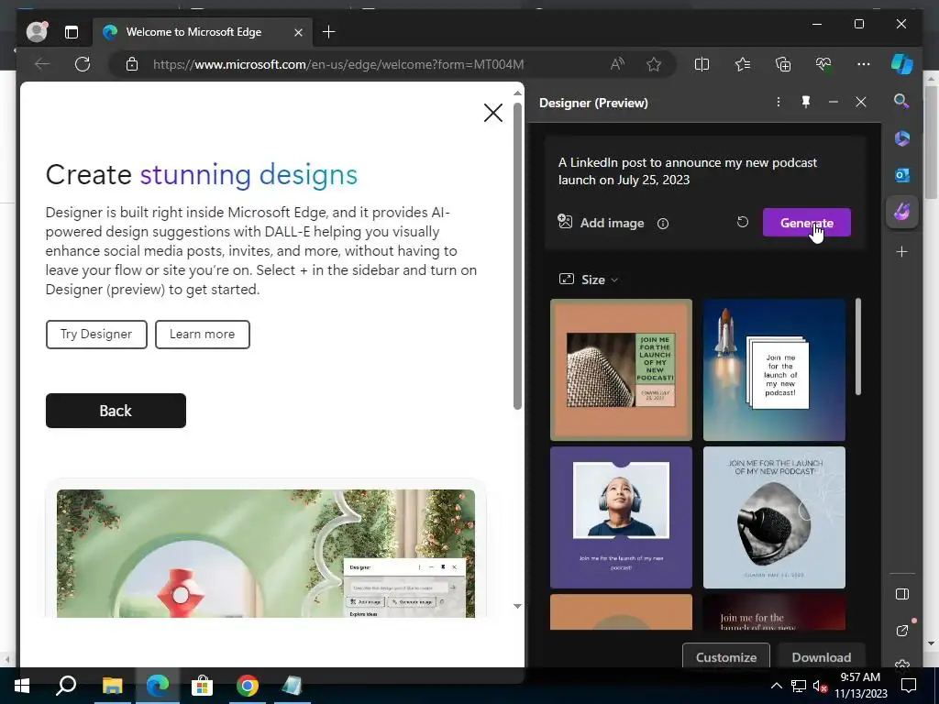Viewport: 939px width, 704px height.
Task: Click the Back button
Action: [x=116, y=411]
